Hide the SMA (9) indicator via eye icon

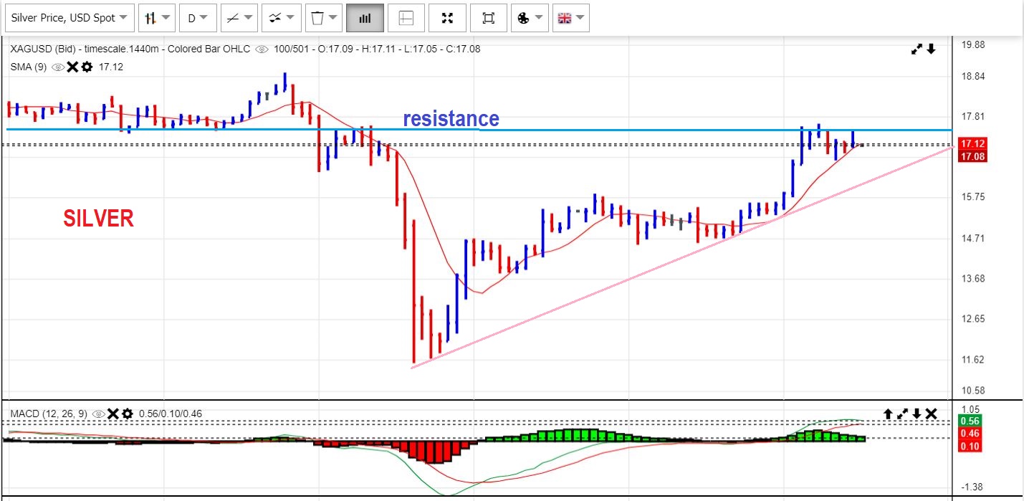pos(59,67)
